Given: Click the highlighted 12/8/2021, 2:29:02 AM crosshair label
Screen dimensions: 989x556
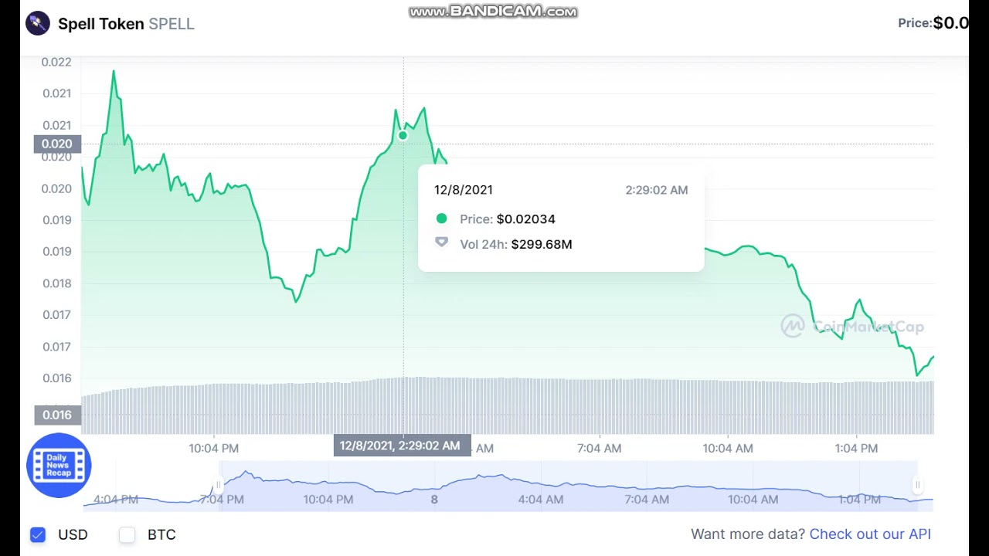Looking at the screenshot, I should (x=402, y=446).
